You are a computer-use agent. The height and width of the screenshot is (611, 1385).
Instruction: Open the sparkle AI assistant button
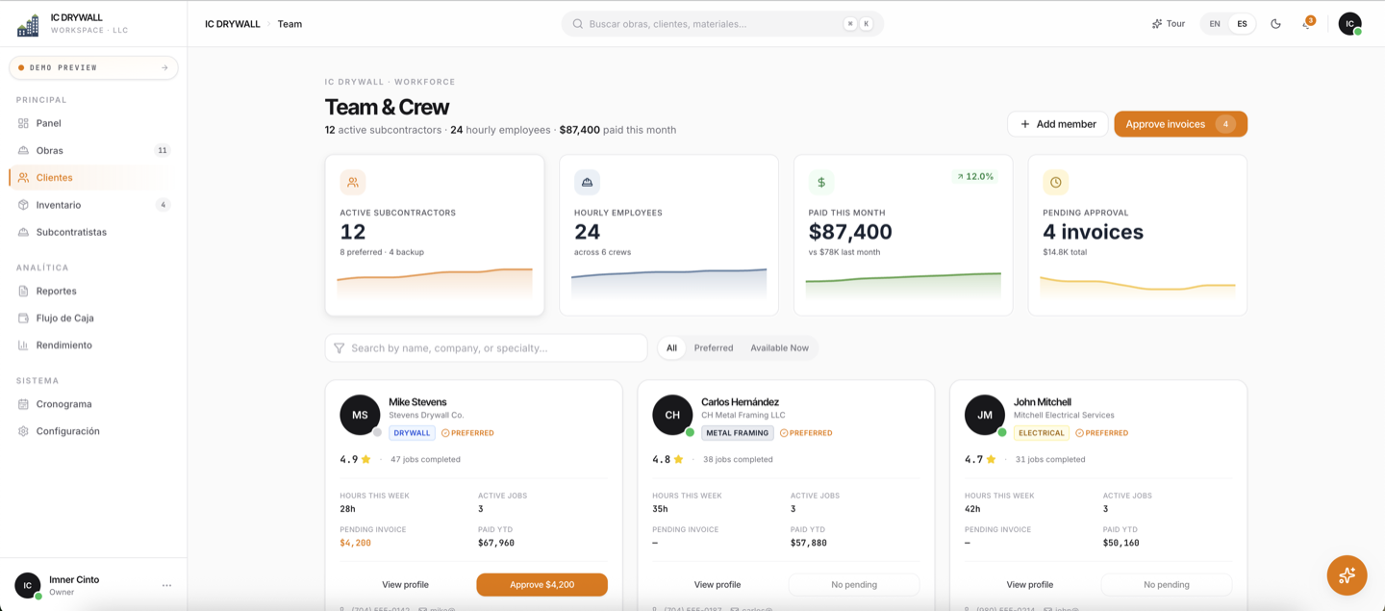tap(1347, 575)
